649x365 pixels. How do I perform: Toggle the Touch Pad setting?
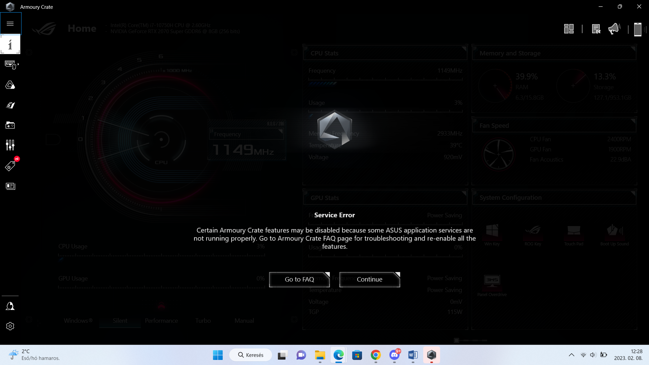click(x=574, y=235)
